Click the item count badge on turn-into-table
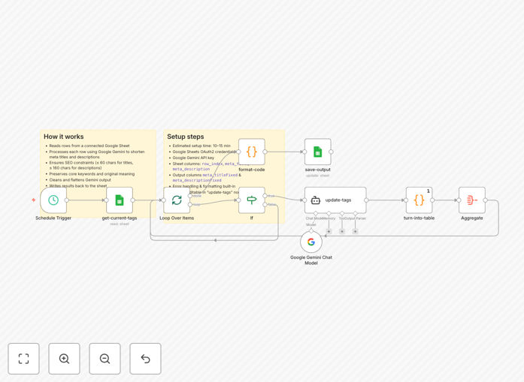The height and width of the screenshot is (382, 524). pyautogui.click(x=429, y=191)
